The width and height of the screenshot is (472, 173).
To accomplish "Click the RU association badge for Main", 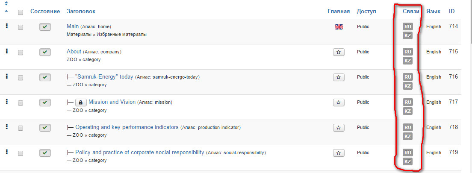I will click(407, 26).
